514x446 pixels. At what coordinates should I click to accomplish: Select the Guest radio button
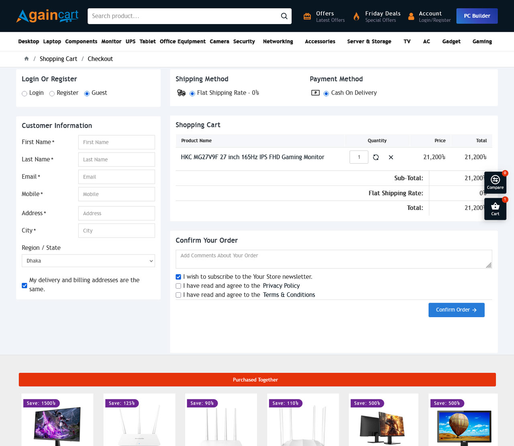pyautogui.click(x=86, y=93)
